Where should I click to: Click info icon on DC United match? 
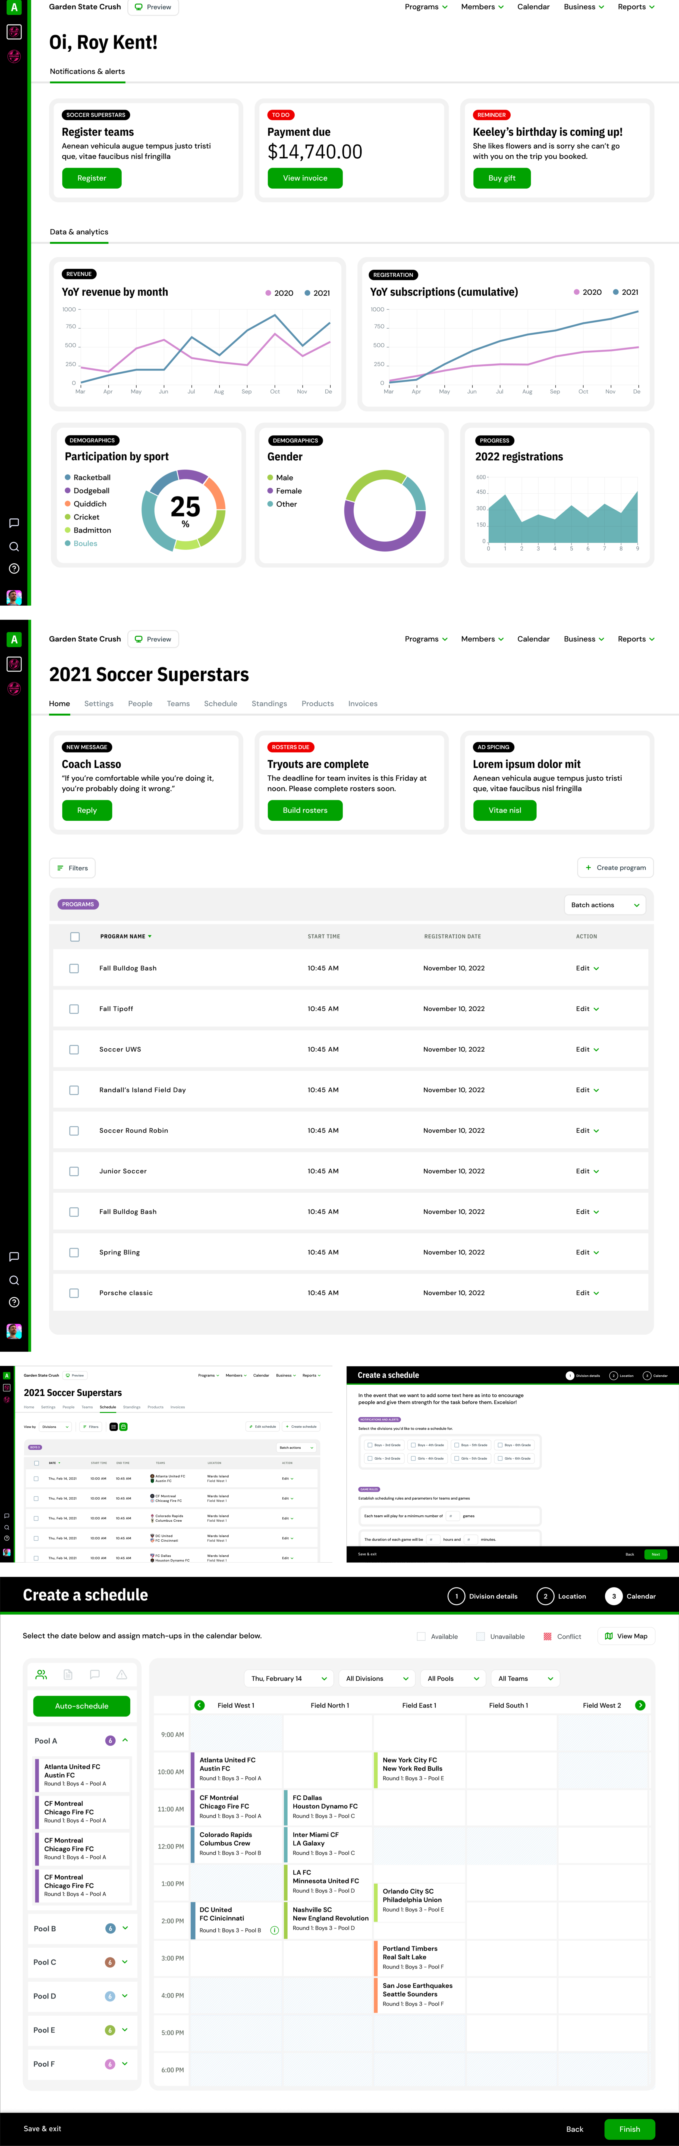[x=275, y=1930]
